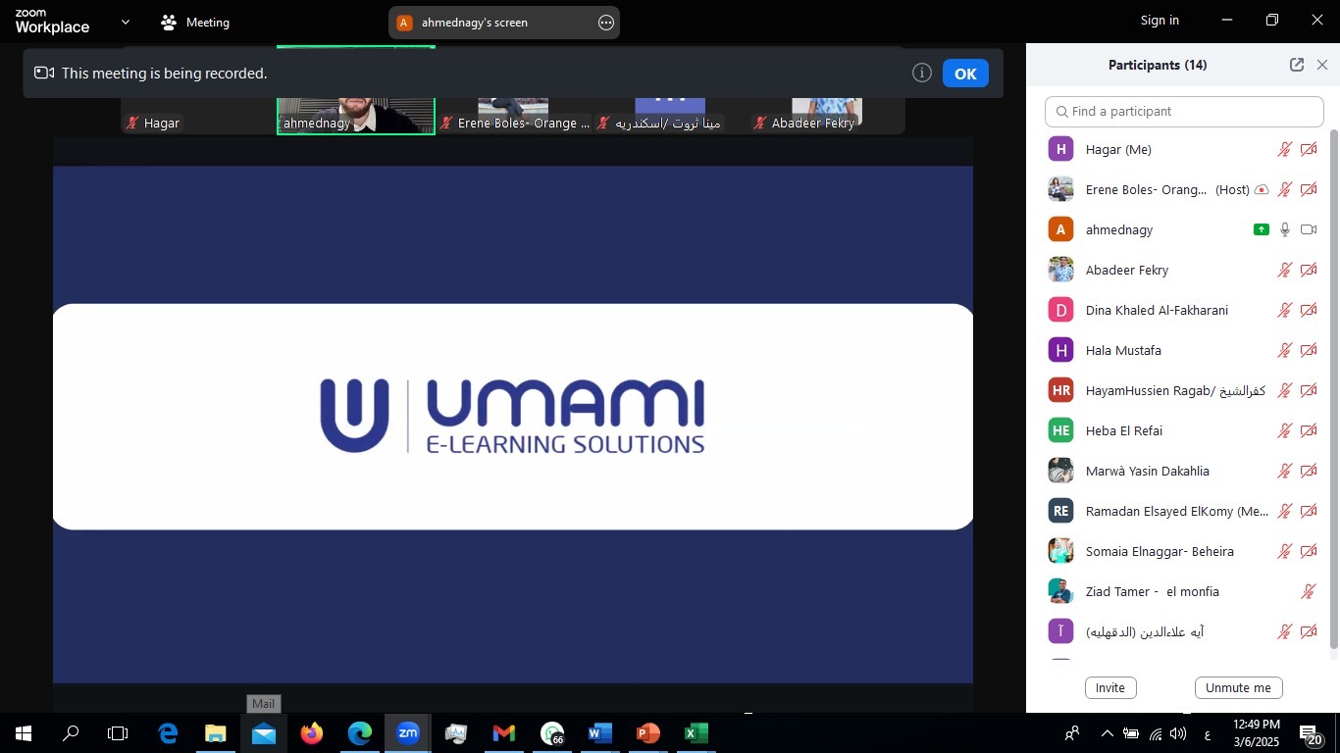Click the participants list scrollbar
This screenshot has height=753, width=1340.
tap(1333, 388)
